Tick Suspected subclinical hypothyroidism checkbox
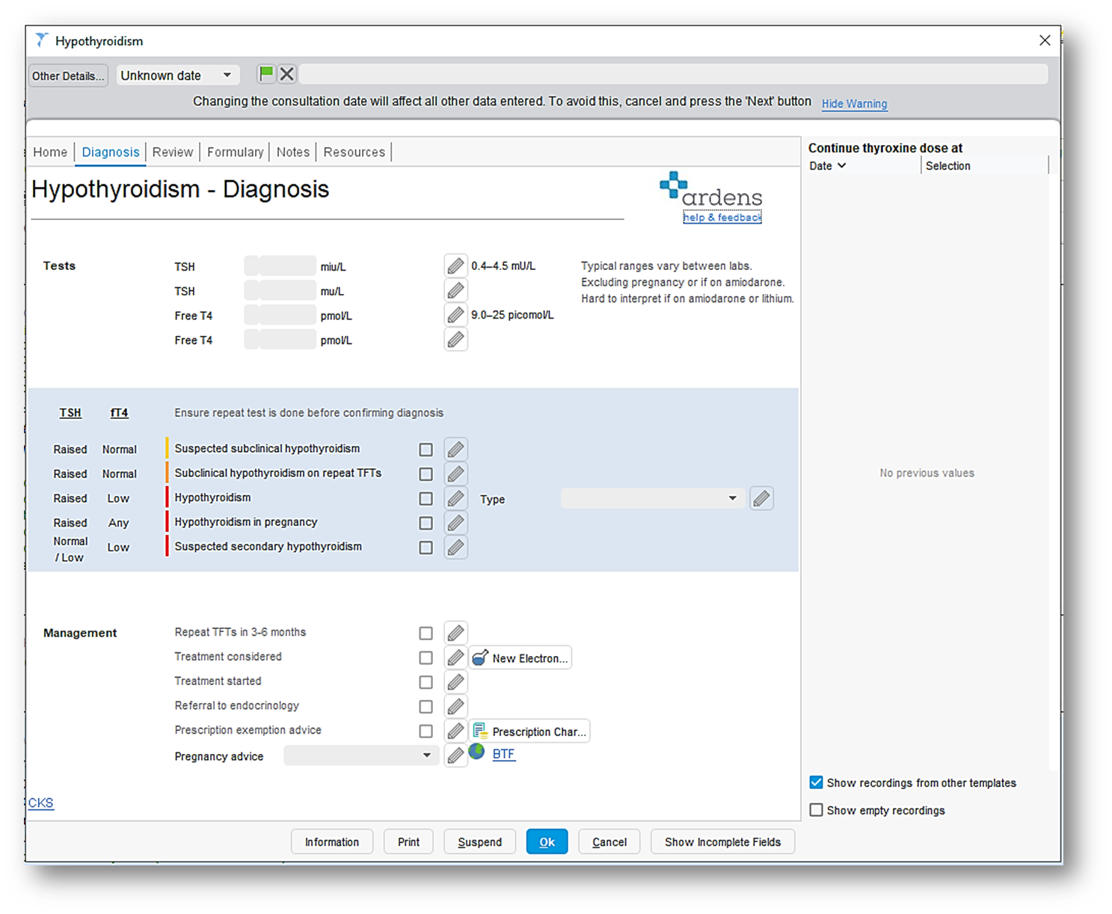Screen dimensions: 1112x914 tap(426, 450)
